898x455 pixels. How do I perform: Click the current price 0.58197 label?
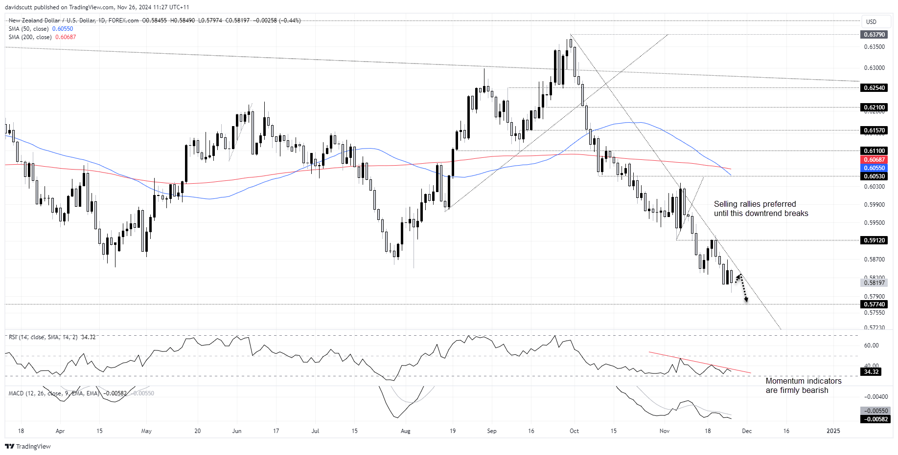[874, 283]
